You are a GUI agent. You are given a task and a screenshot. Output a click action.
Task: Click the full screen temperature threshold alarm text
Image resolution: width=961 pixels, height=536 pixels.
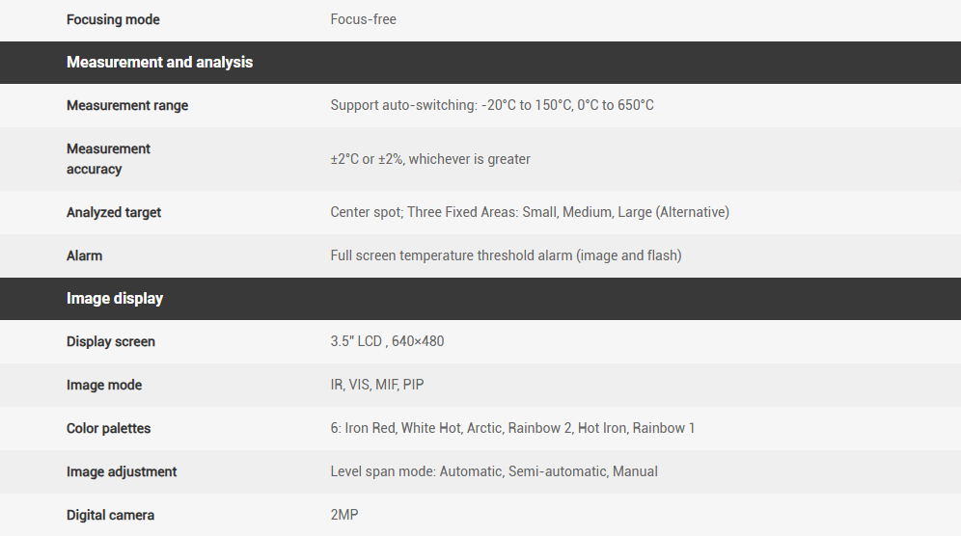pos(505,255)
